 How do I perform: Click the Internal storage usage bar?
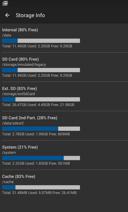[41, 41]
